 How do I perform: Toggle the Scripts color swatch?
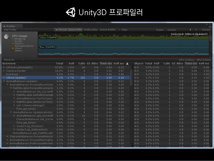point(13,41)
